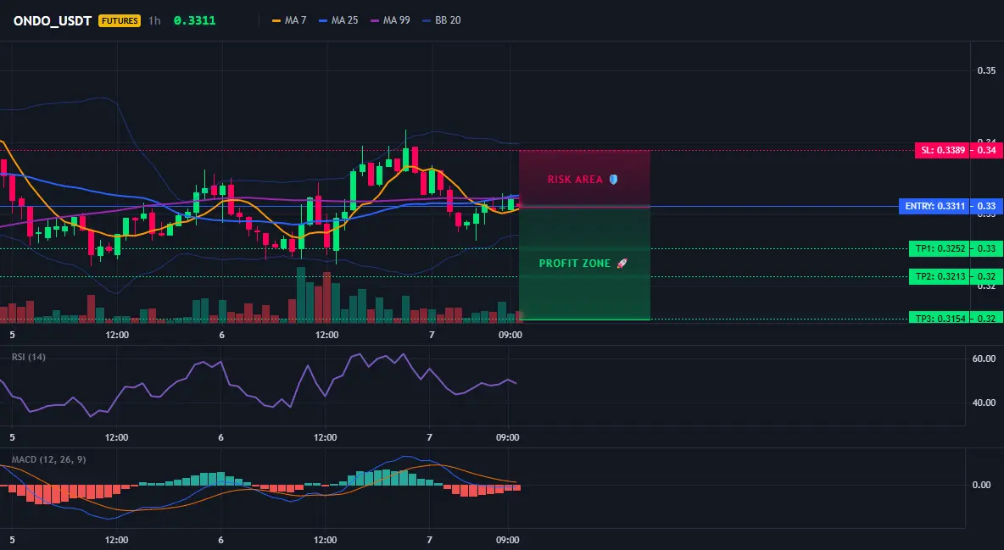Click the green profit zone box
This screenshot has height=550, width=1004.
(x=584, y=264)
